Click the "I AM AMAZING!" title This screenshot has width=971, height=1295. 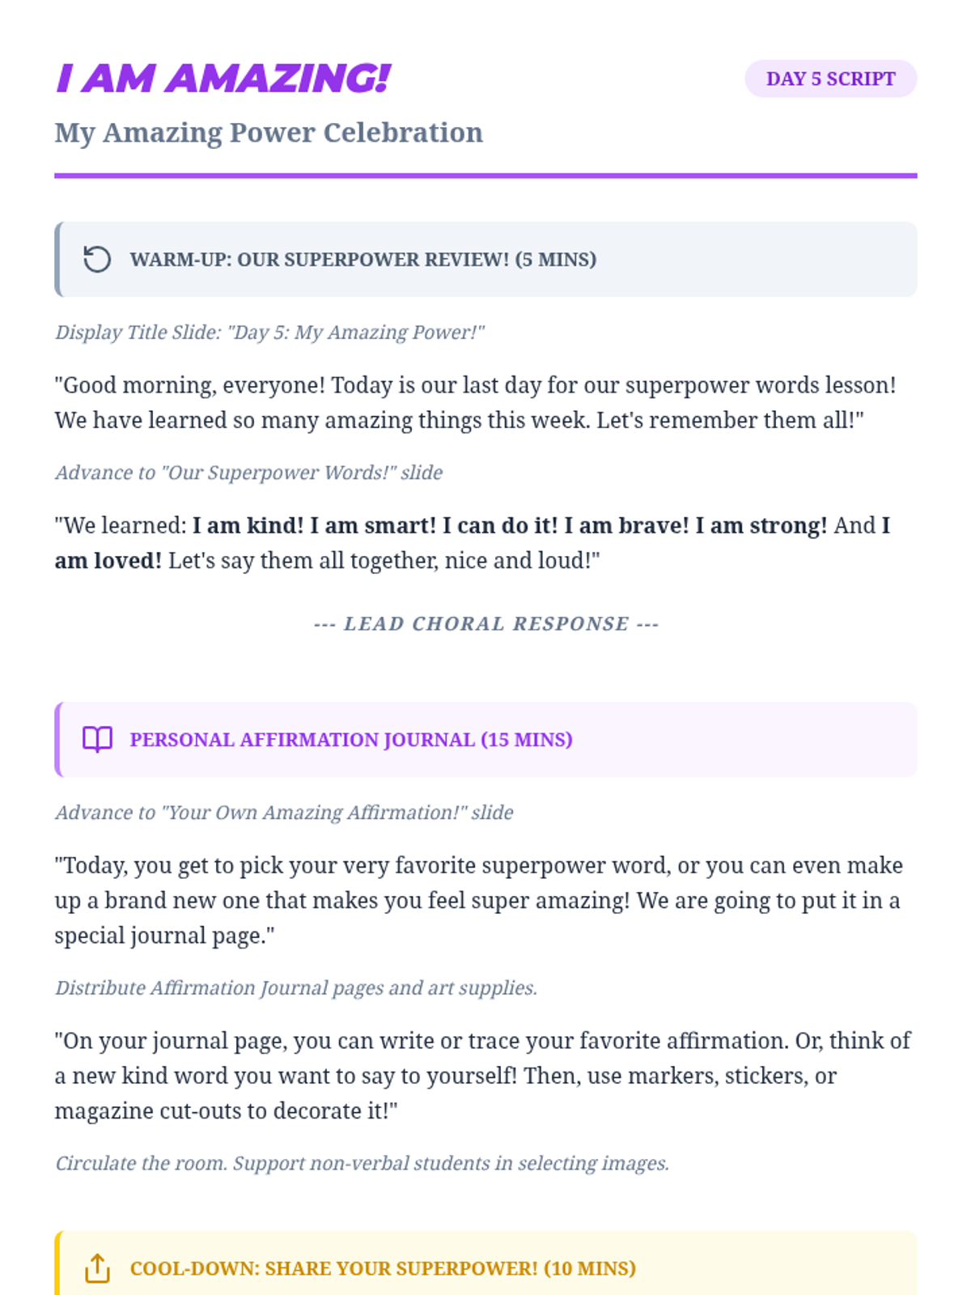[x=223, y=79]
